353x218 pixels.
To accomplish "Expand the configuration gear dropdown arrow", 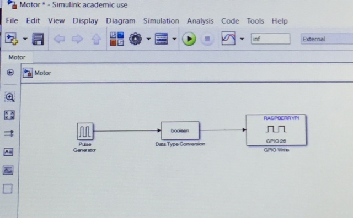I will pos(148,39).
